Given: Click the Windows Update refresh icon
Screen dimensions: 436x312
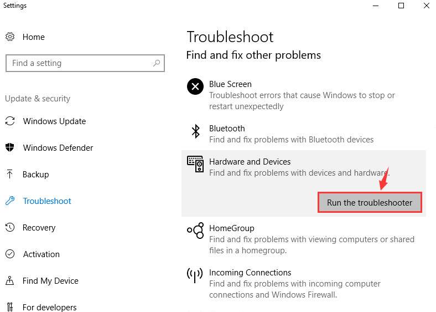Looking at the screenshot, I should (x=10, y=121).
